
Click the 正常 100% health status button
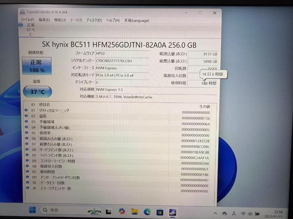click(37, 66)
